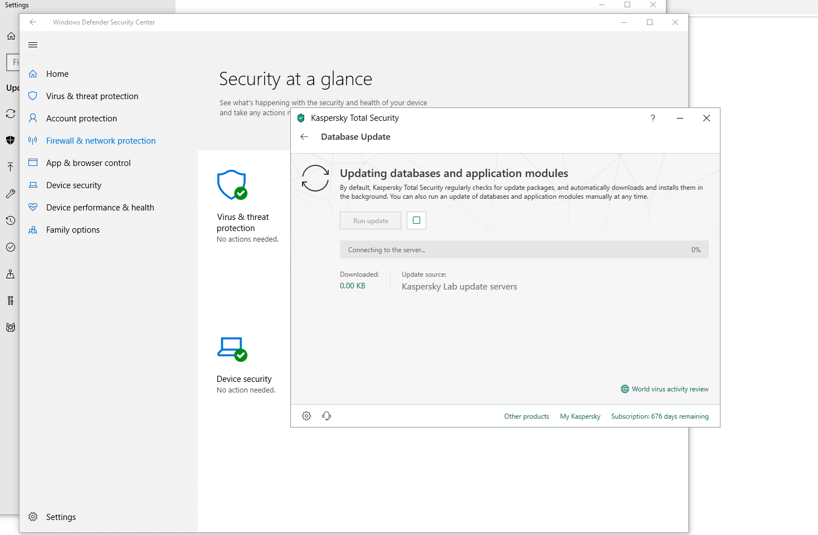Click Settings window Find my device icon
Screen dimensions: 818x535
(11, 274)
